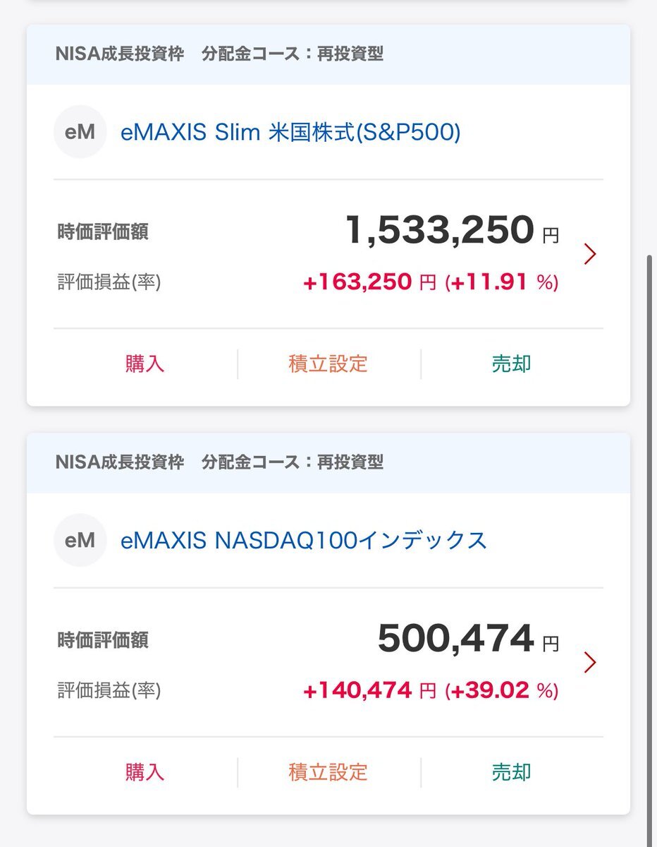Image resolution: width=657 pixels, height=847 pixels.
Task: Open the eMAXIS Slim 米国株式(S&P500) fund link
Action: [290, 133]
